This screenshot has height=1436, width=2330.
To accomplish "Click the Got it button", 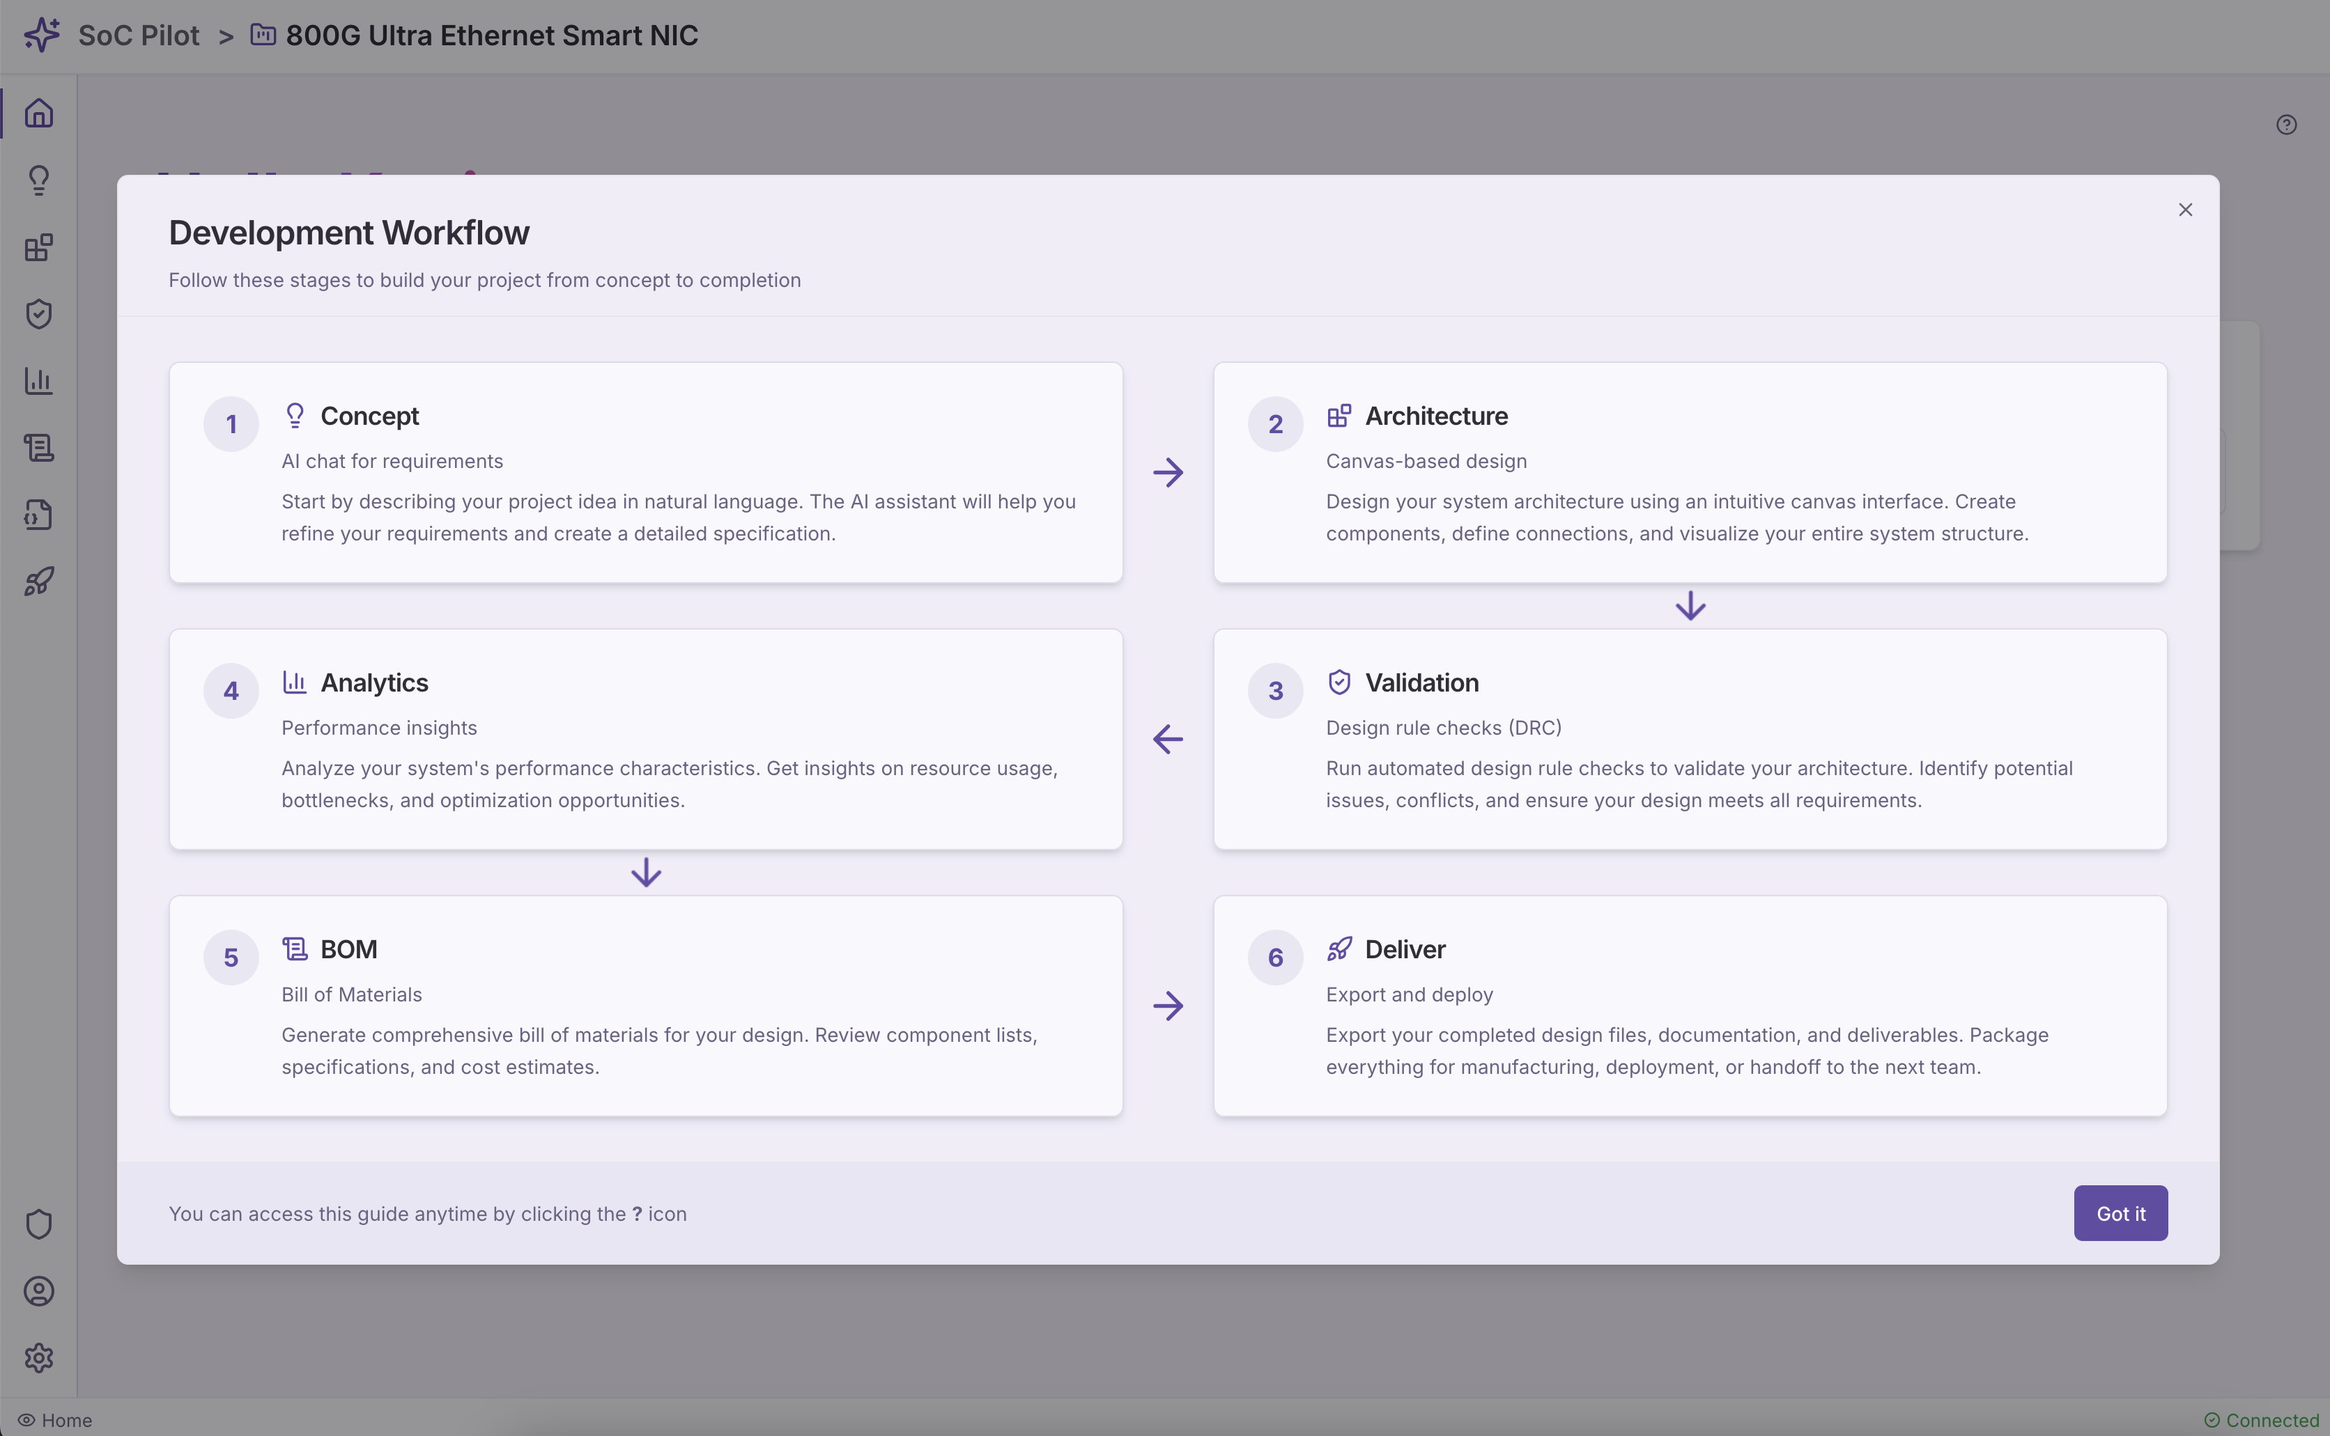I will pos(2120,1213).
